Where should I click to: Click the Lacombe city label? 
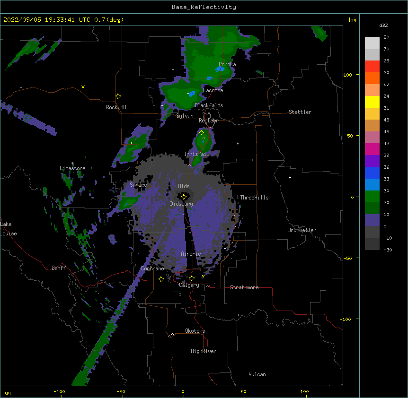click(x=213, y=90)
